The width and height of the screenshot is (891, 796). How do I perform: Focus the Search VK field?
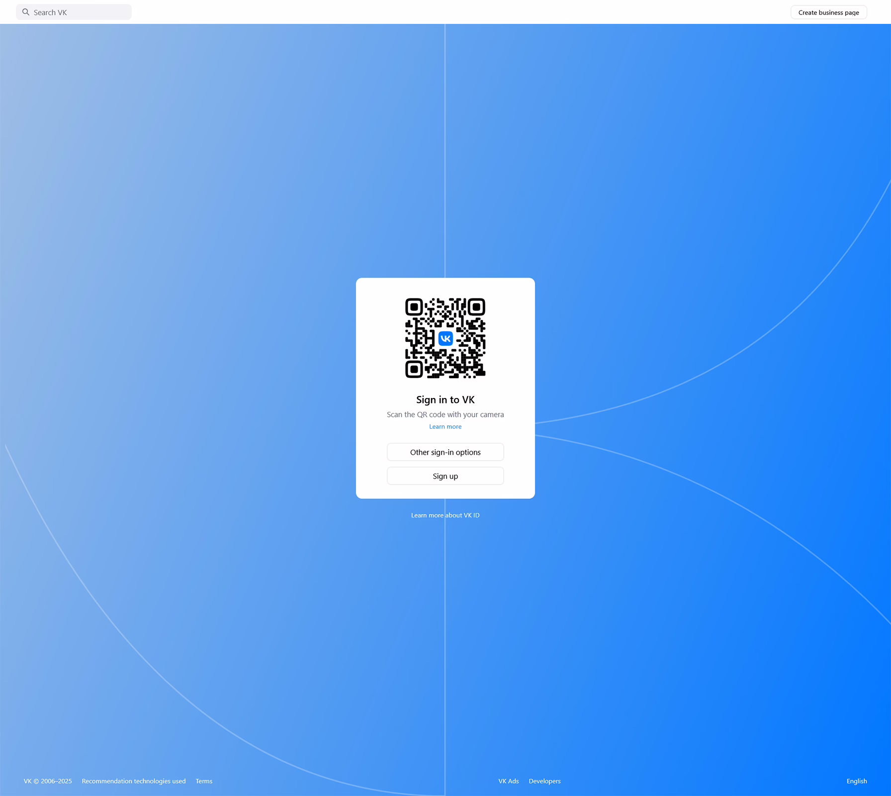tap(74, 12)
